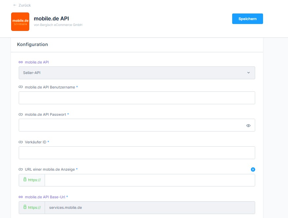Click the mobile.de Anzeige URL input
This screenshot has height=218, width=288.
[149, 180]
